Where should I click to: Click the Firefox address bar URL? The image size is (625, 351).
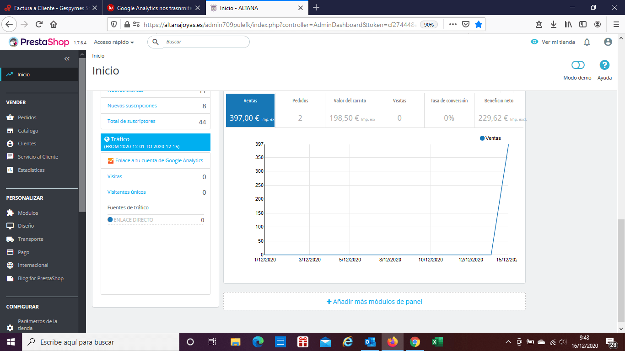click(279, 25)
